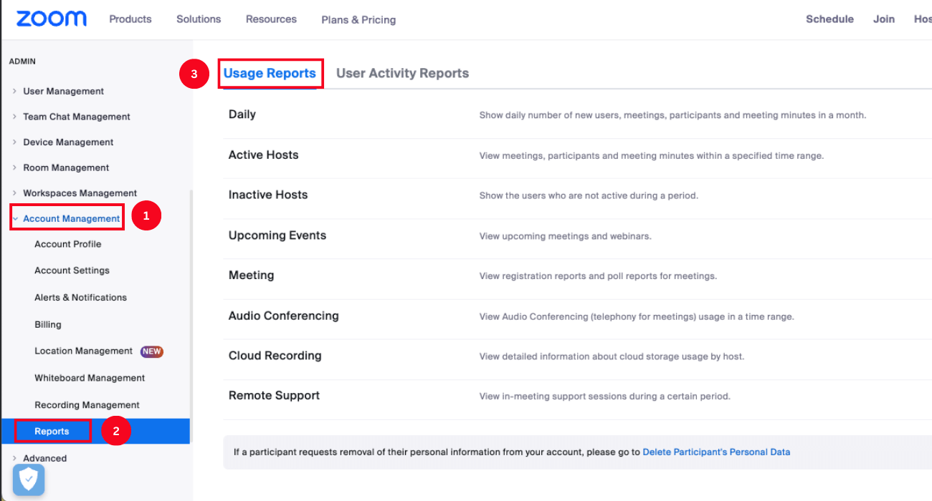This screenshot has width=932, height=501.
Task: Click 'View registration reports and poll reports' text
Action: pos(598,276)
